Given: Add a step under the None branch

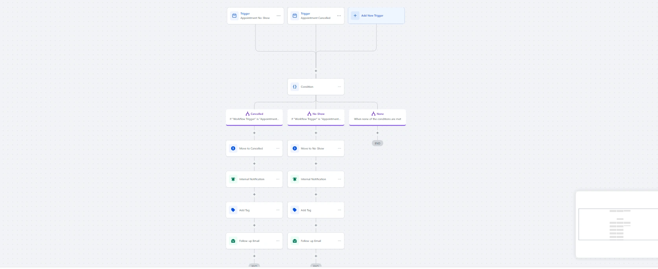Looking at the screenshot, I should 377,133.
